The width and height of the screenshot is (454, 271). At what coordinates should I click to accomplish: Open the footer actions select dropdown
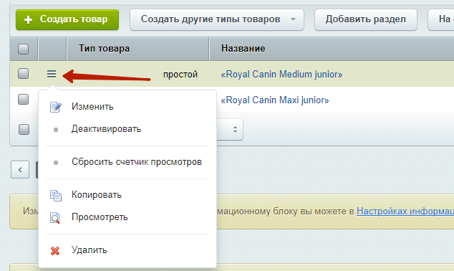tap(230, 129)
